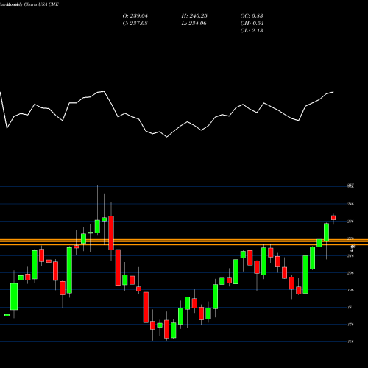Click the low price value L: 234.06

click(x=194, y=24)
